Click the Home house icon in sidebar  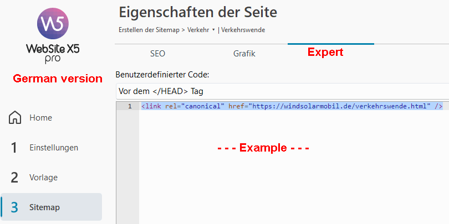point(15,118)
